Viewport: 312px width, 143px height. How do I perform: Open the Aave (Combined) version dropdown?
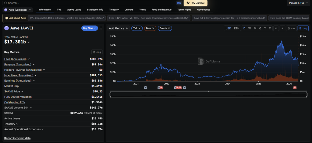[18, 10]
